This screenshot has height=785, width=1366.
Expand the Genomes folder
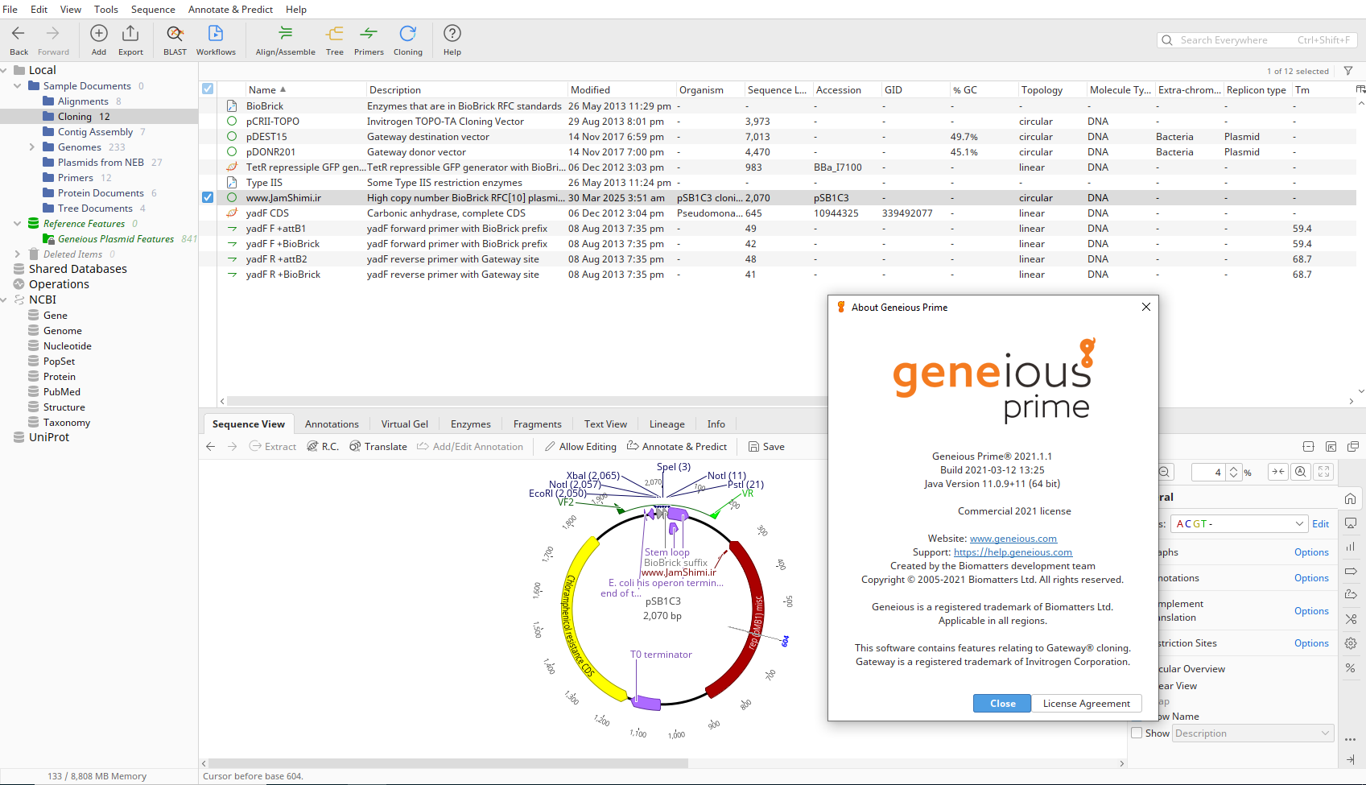[31, 147]
